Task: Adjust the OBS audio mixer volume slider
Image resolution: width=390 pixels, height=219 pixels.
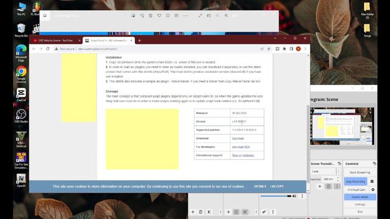Action: tap(276, 196)
